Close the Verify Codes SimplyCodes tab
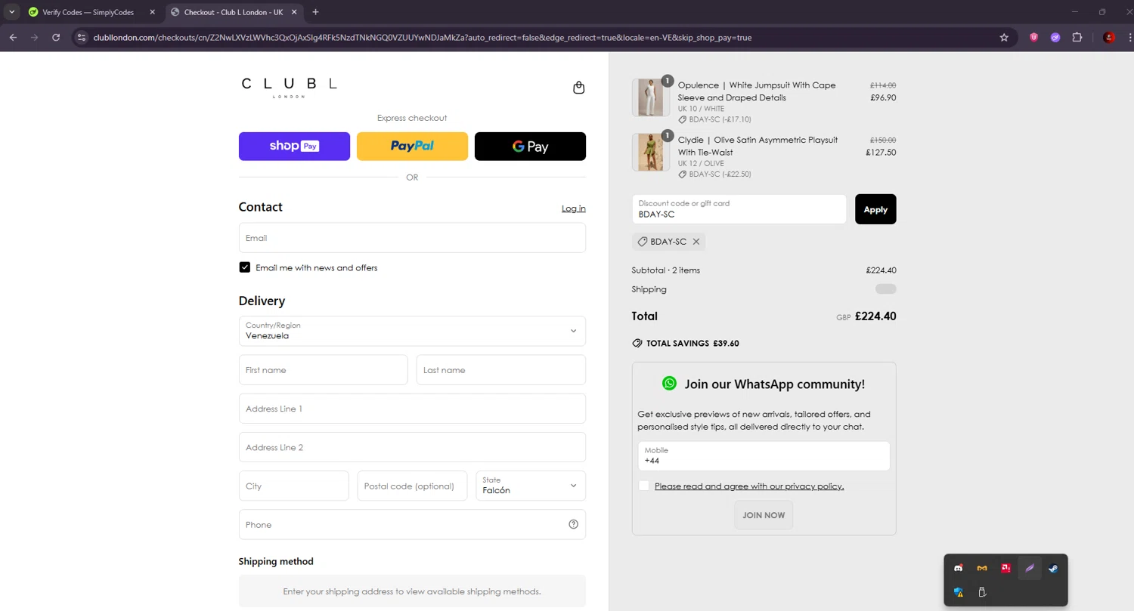Viewport: 1134px width, 611px height. click(152, 12)
